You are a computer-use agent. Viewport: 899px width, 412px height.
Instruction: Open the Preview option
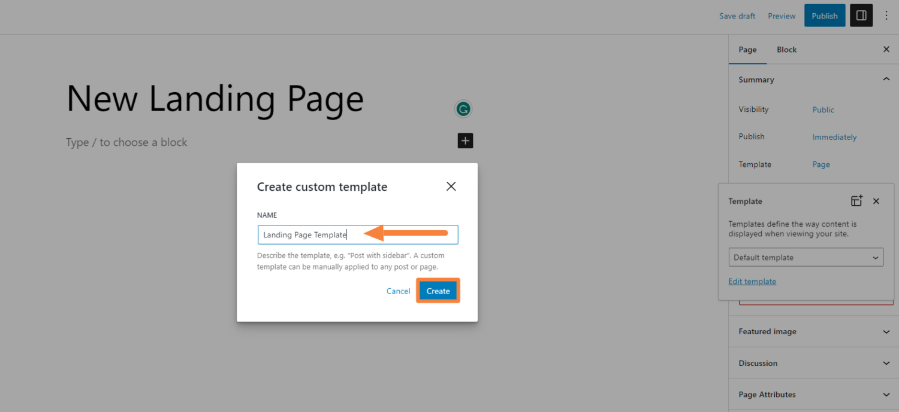click(782, 16)
